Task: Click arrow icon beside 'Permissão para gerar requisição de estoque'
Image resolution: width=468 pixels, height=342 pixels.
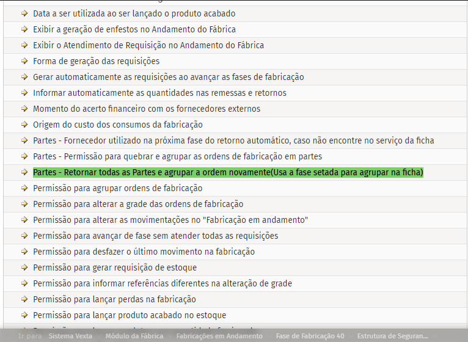Action: click(x=24, y=267)
